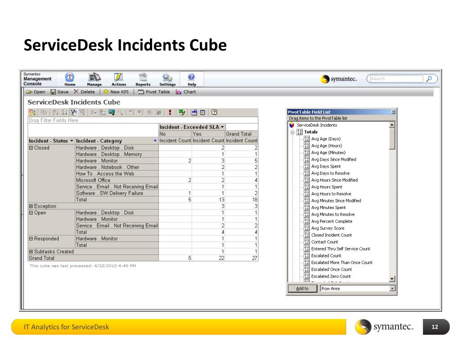461x346 pixels.
Task: Close the PivotTable Field List window
Action: [x=393, y=112]
